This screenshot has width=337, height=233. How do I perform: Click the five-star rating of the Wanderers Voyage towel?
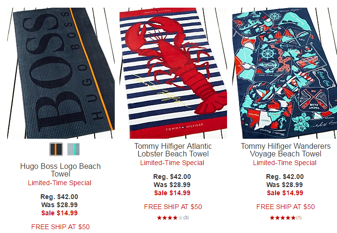[283, 218]
